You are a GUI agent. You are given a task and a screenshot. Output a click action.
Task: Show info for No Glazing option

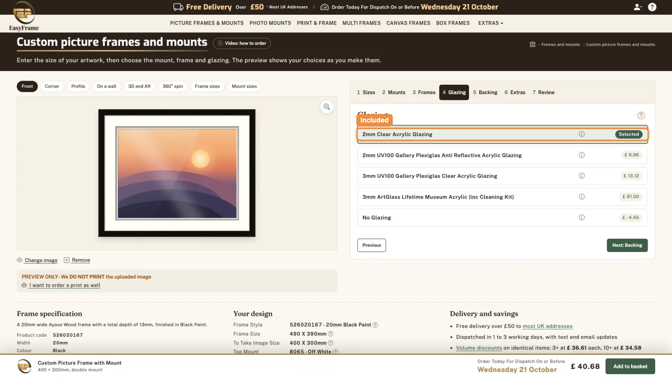(582, 217)
